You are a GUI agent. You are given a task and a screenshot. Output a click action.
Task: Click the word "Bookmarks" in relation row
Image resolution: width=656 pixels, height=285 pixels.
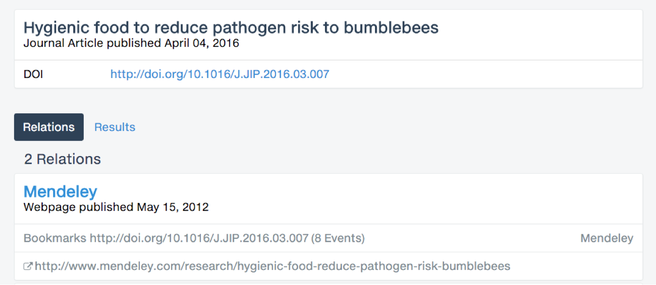point(55,238)
